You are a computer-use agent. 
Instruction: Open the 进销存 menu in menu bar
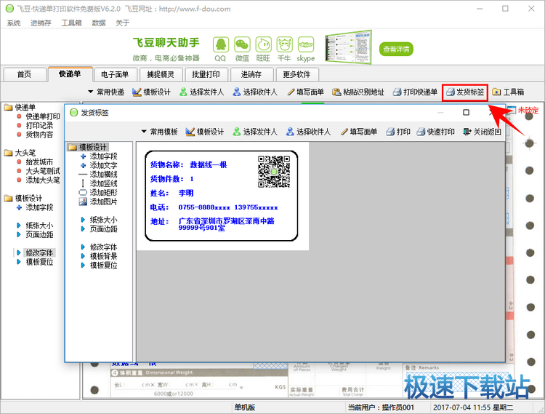41,23
